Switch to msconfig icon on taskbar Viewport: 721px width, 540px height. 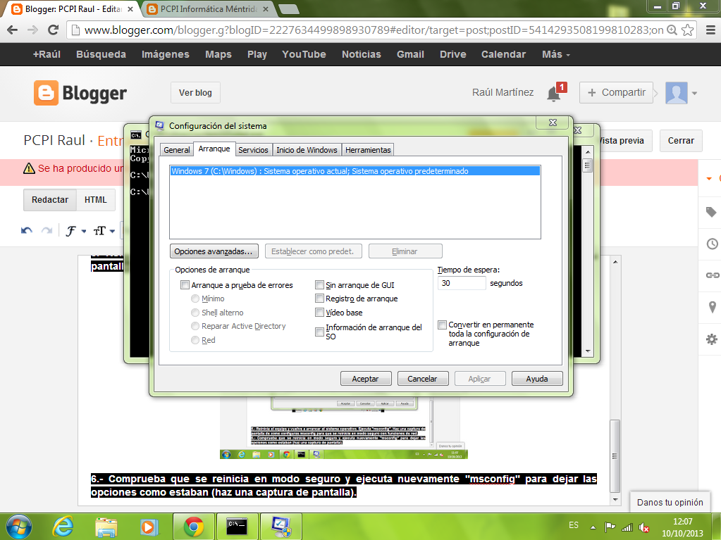[281, 527]
